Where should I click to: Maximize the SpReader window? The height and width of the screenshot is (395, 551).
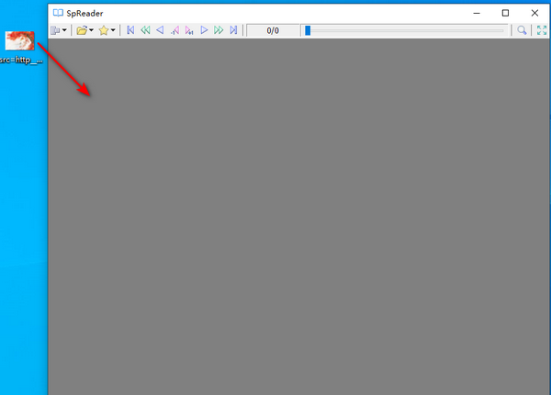click(x=505, y=13)
